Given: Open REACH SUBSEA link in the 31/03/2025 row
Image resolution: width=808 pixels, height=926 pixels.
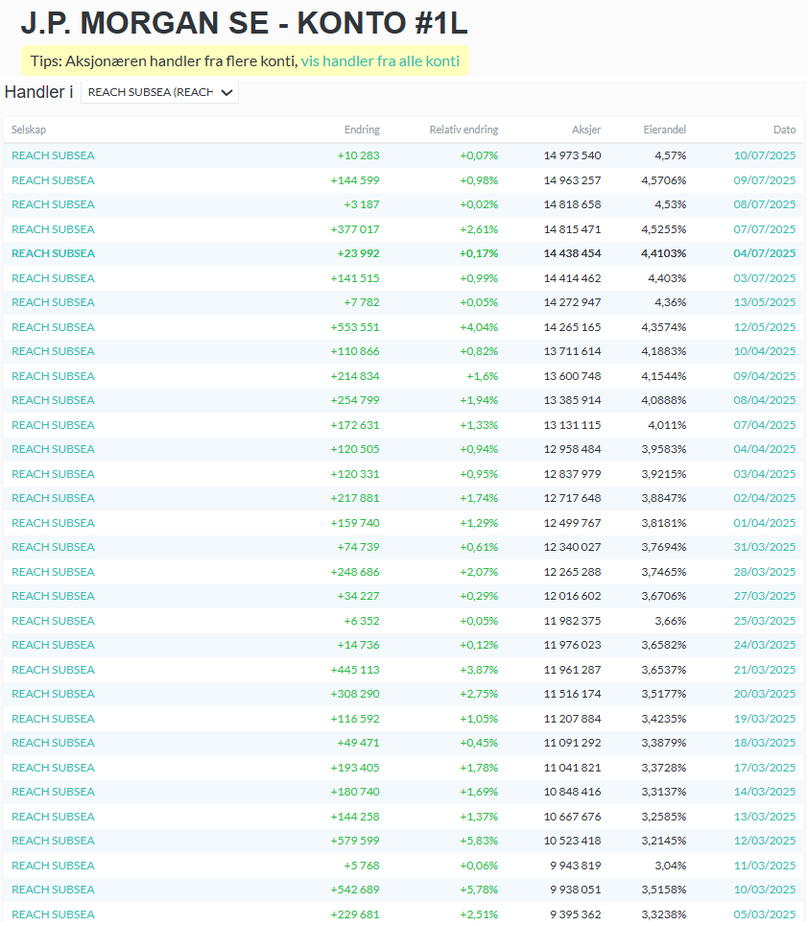Looking at the screenshot, I should click(x=53, y=548).
